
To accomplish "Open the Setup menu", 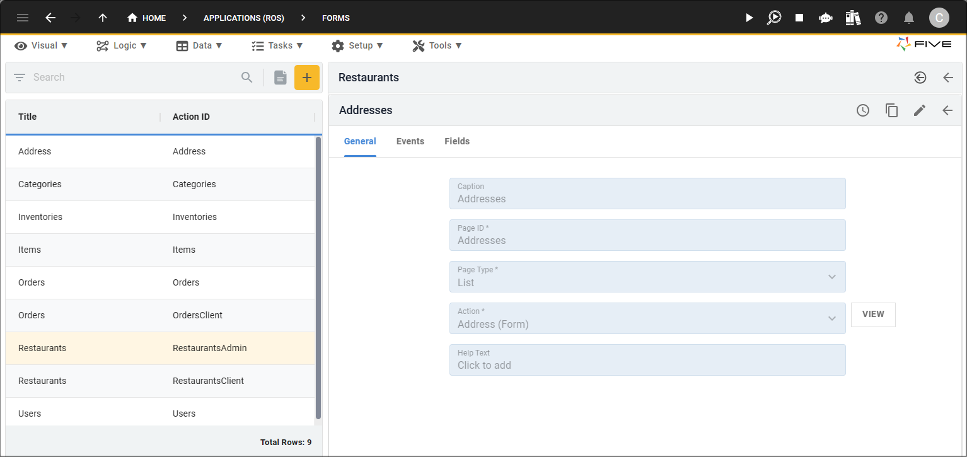I will click(x=357, y=45).
